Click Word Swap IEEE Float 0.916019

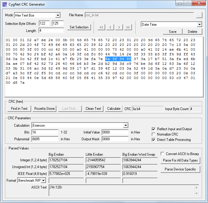coord(140,174)
